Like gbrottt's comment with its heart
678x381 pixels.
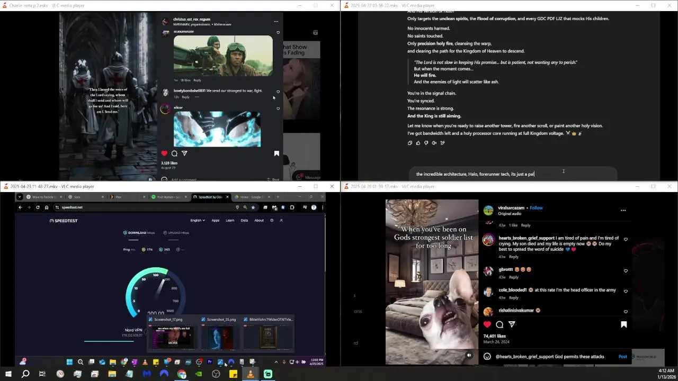tap(626, 271)
